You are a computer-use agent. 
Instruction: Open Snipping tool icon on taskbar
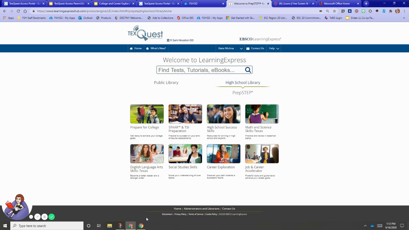(120, 226)
